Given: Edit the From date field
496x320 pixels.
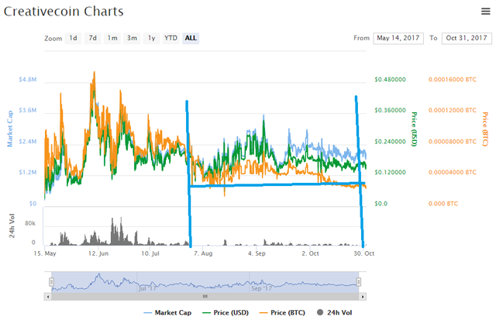Looking at the screenshot, I should (398, 38).
